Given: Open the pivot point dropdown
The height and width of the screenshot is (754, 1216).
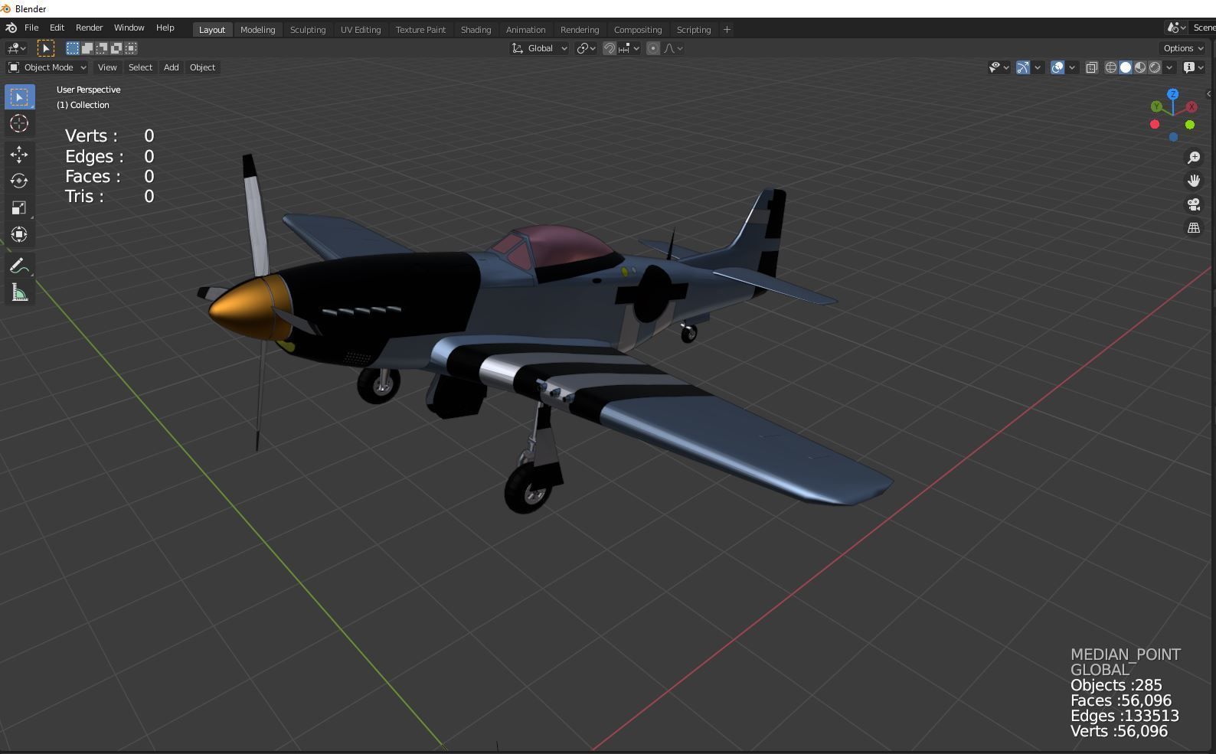Looking at the screenshot, I should 587,48.
